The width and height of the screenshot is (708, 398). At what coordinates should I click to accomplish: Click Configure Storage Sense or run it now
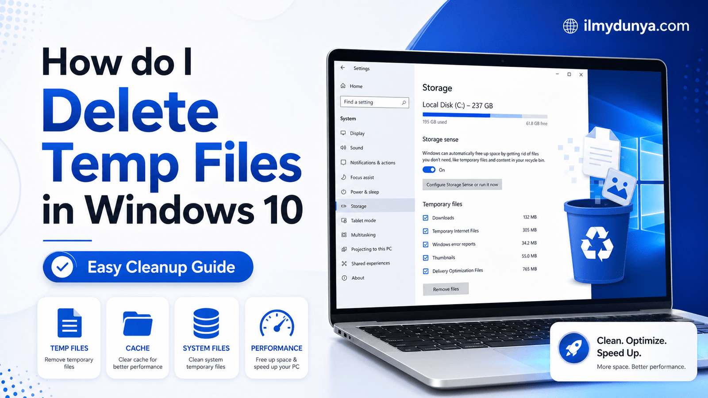tap(462, 184)
